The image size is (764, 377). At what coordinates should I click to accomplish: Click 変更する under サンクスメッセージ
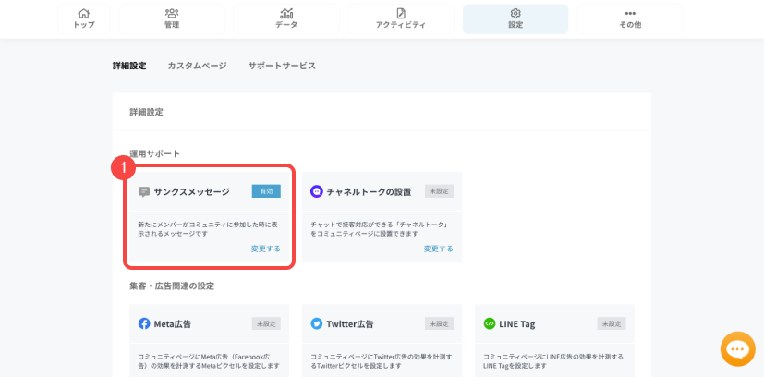point(266,249)
